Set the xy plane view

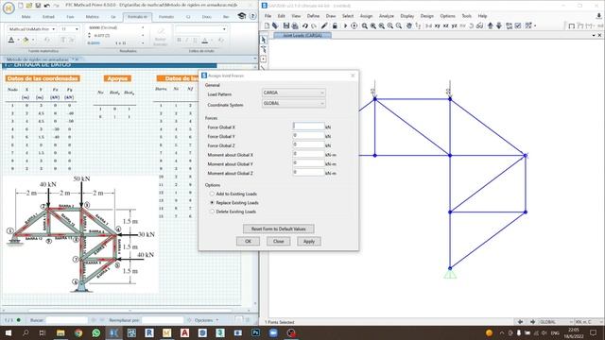437,25
